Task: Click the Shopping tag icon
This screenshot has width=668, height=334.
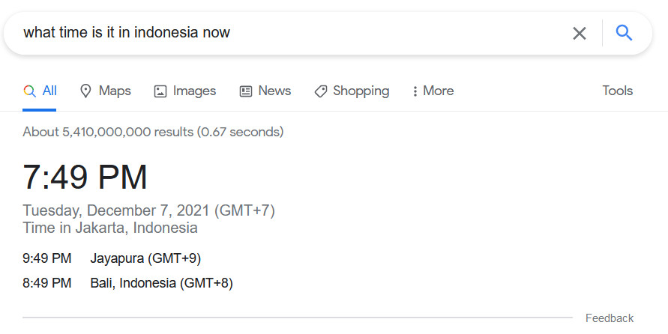Action: pyautogui.click(x=320, y=91)
